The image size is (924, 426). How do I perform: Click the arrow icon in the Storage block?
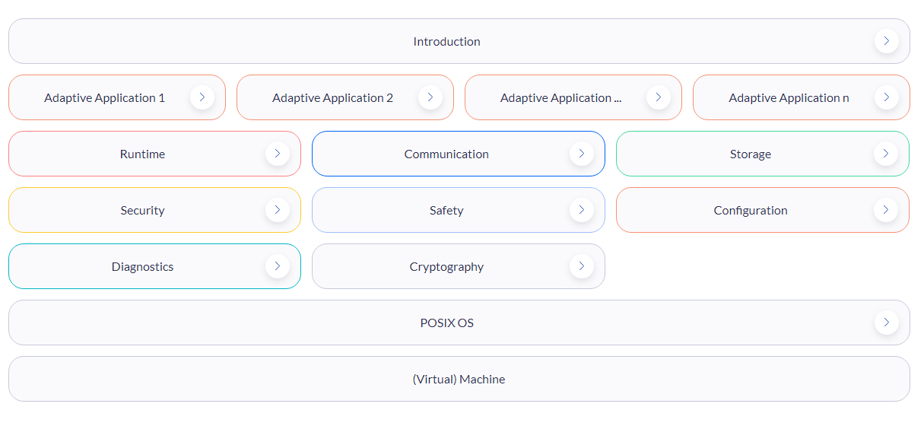885,154
